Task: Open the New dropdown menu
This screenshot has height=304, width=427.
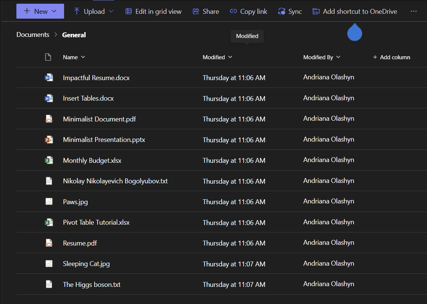Action: click(40, 11)
